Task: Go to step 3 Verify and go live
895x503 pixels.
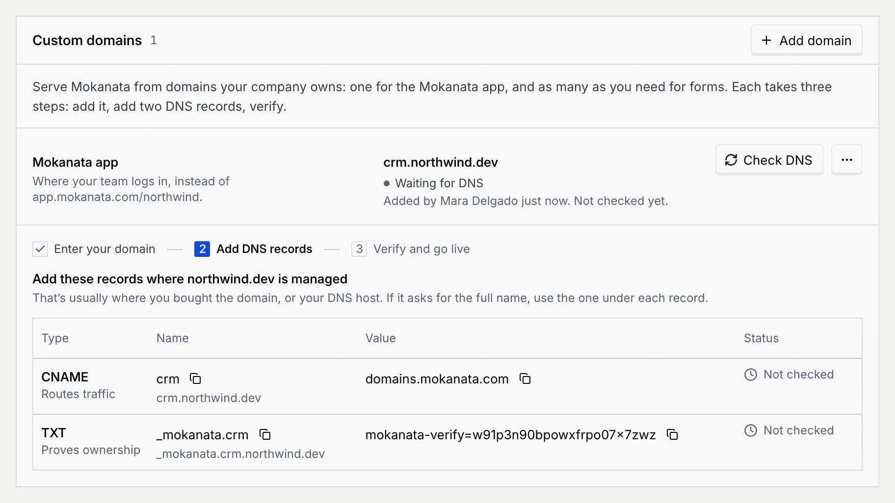Action: click(x=411, y=249)
